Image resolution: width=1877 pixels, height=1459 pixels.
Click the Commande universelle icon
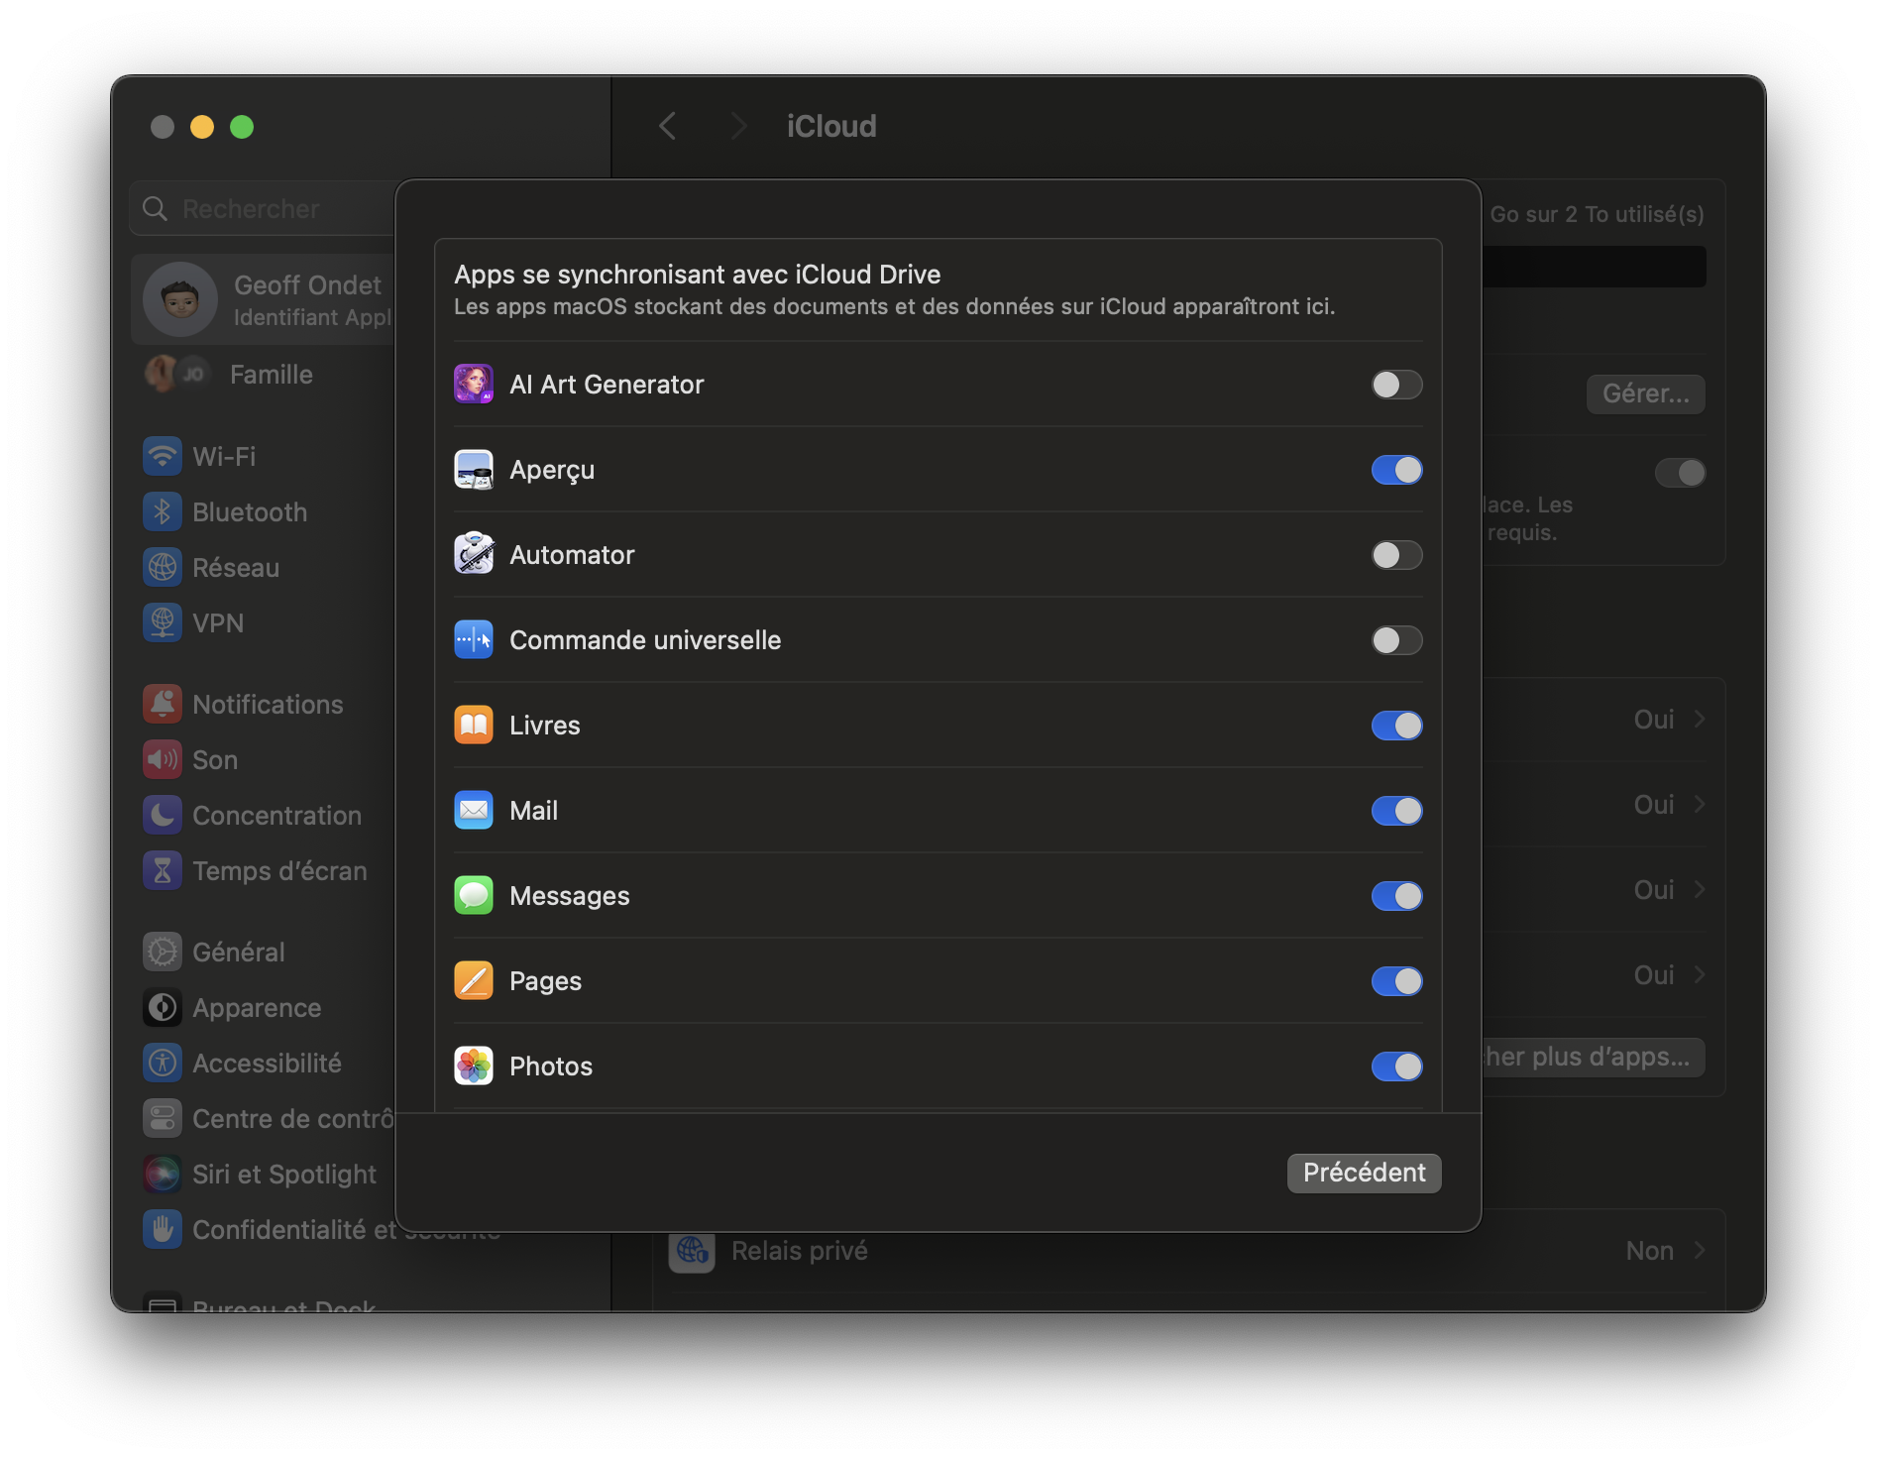pos(473,640)
